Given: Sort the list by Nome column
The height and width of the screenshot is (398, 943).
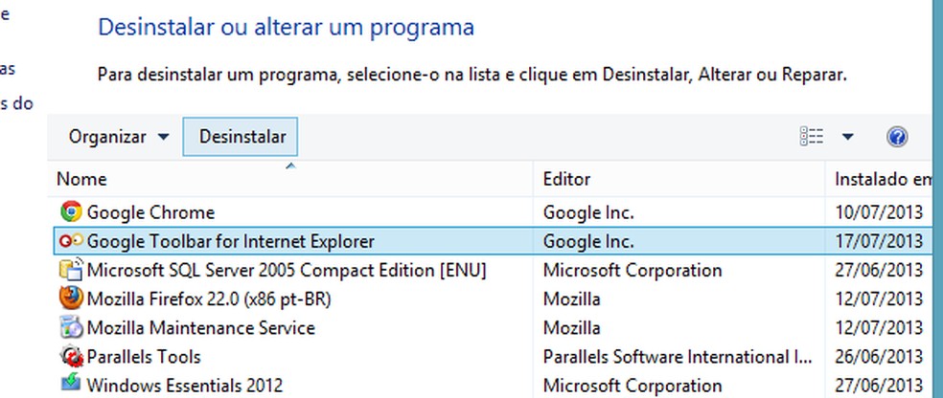Looking at the screenshot, I should pyautogui.click(x=82, y=179).
